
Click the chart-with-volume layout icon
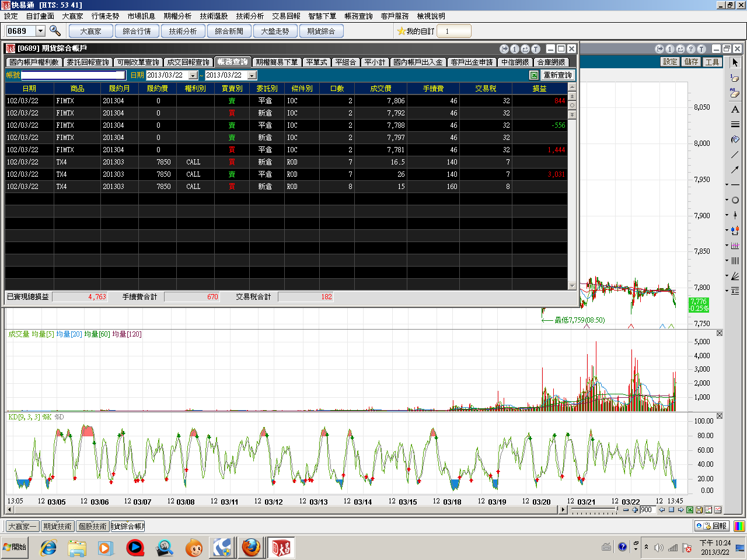click(708, 510)
